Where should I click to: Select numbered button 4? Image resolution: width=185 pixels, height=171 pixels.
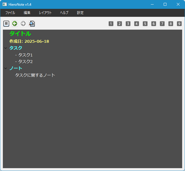(x=137, y=24)
